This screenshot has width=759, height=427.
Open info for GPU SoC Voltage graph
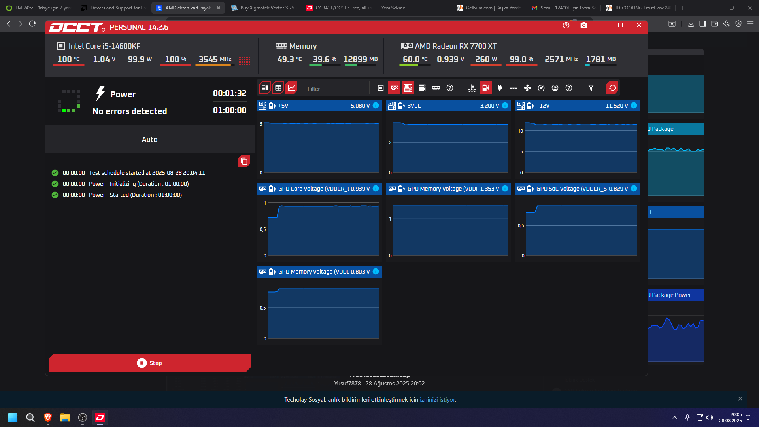(x=634, y=189)
